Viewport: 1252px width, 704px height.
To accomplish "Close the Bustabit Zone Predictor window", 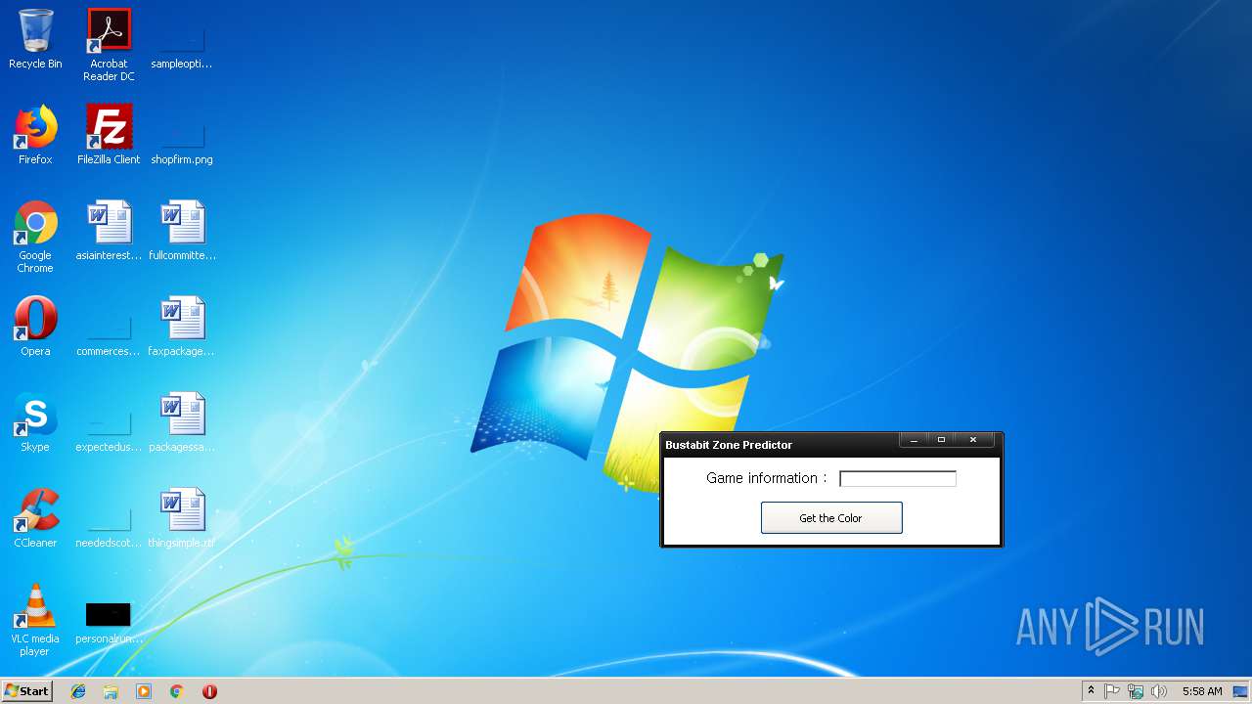I will click(x=973, y=440).
